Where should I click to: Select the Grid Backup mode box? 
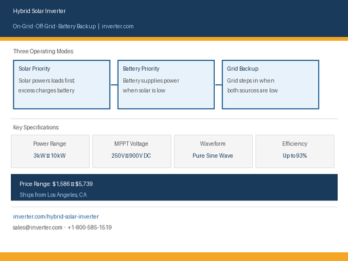click(x=271, y=84)
